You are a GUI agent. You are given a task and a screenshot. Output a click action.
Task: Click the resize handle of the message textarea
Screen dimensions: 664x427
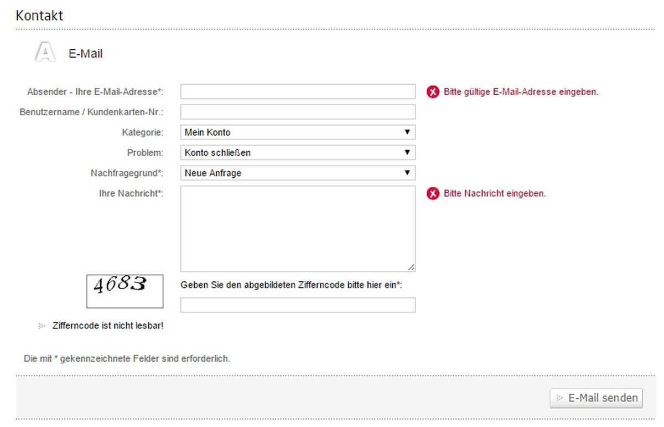[411, 267]
